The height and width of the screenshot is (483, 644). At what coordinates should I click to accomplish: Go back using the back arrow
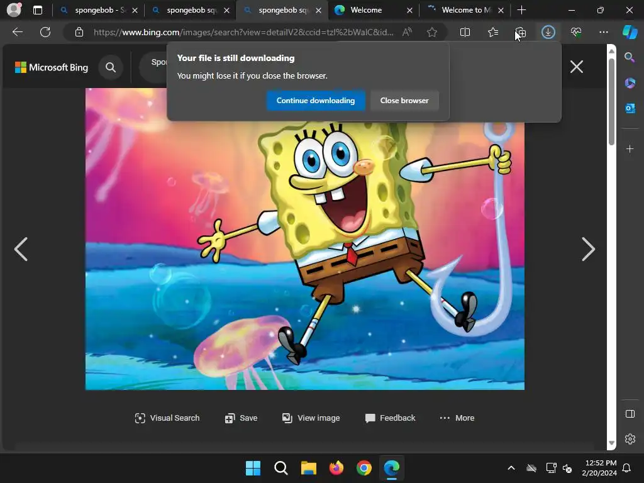point(17,32)
